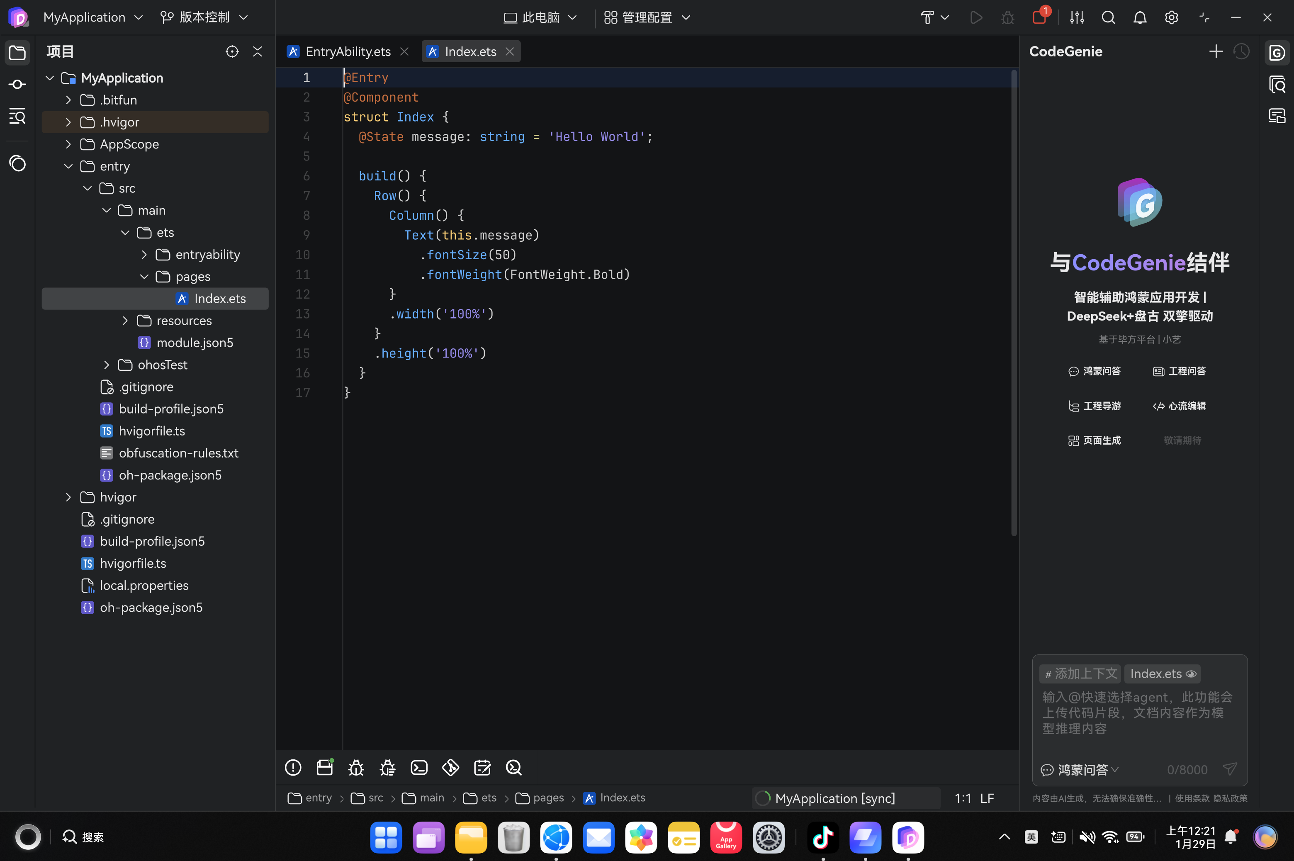Open the CodeGenie side panel icon
Viewport: 1294px width, 861px height.
coord(1277,52)
